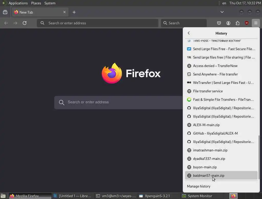Image resolution: width=262 pixels, height=199 pixels.
Task: Open Send Large Files Free history entry
Action: coord(221,49)
